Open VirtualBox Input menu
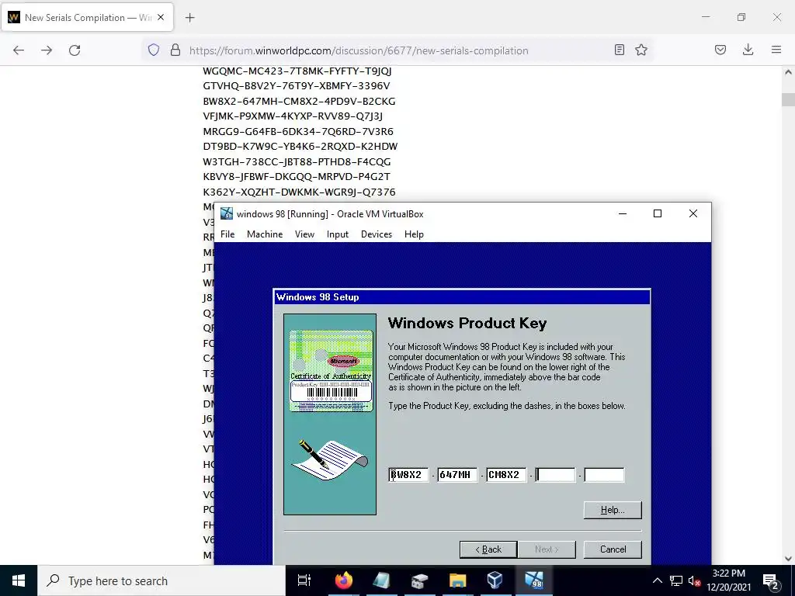This screenshot has width=795, height=596. coord(338,234)
